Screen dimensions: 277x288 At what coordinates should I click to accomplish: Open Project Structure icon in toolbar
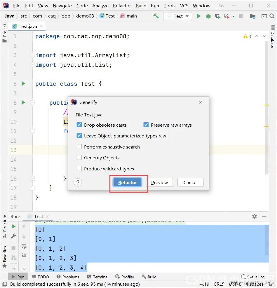tap(253, 16)
